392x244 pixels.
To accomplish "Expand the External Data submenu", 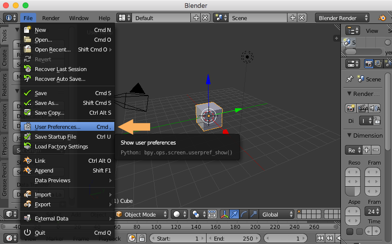I will pos(68,218).
